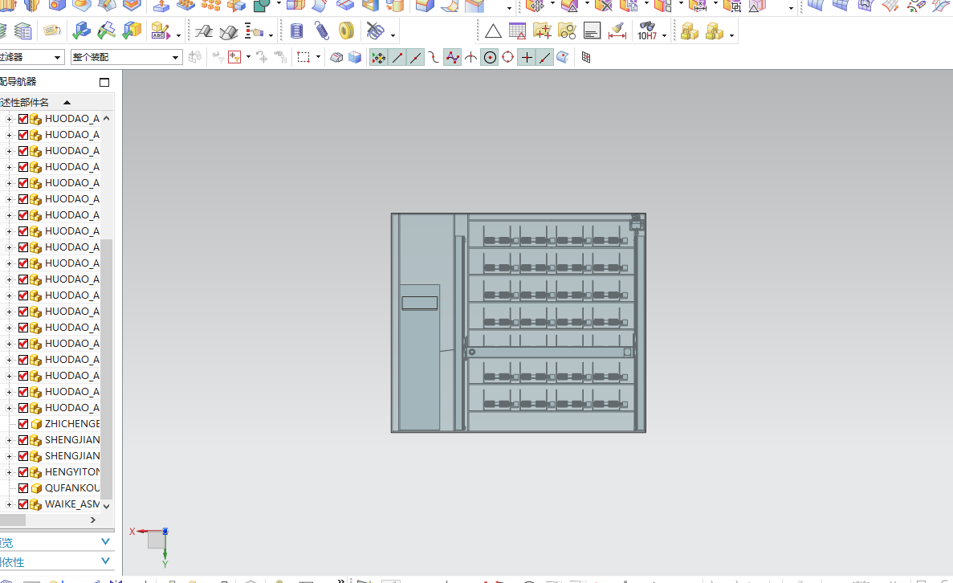Toggle the Mid Point snap

[416, 57]
